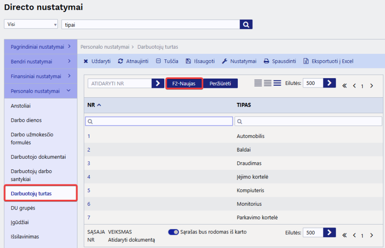Expand Bendri nustatymai section
Viewport: 385px width, 248px height.
(41, 61)
